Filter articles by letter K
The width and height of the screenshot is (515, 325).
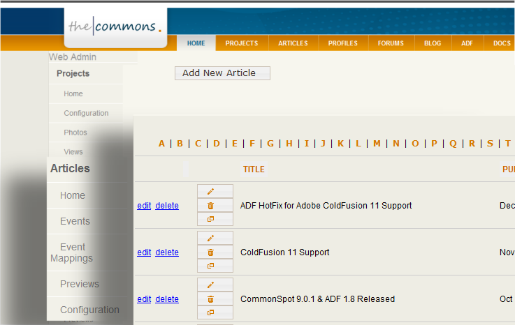click(x=340, y=143)
